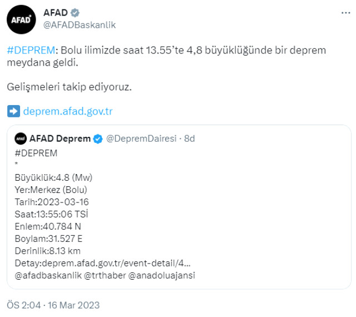This screenshot has width=356, height=317.
Task: Click #DEPREM inside the quoted tweet
Action: pyautogui.click(x=36, y=153)
